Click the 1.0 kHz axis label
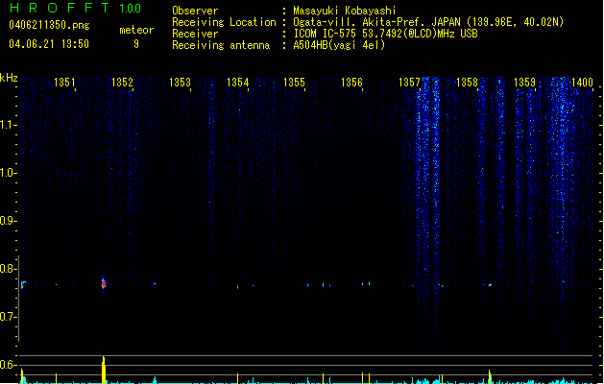The image size is (604, 384). [8, 173]
